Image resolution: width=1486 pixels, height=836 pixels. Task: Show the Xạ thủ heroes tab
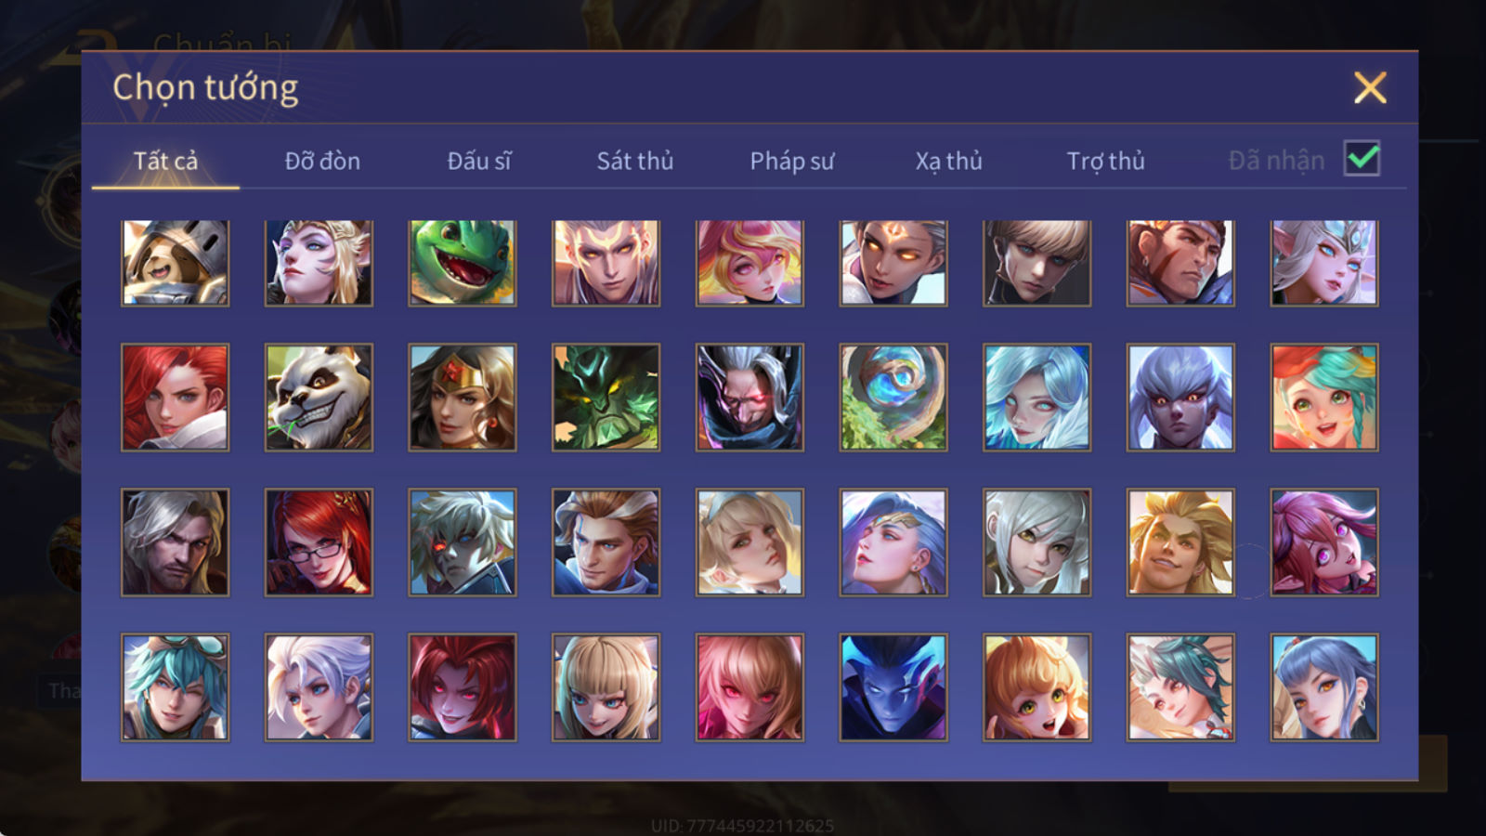click(948, 161)
